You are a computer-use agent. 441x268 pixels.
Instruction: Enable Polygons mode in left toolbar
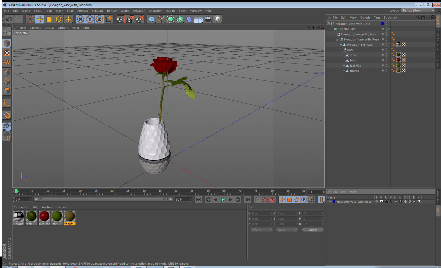(7, 91)
